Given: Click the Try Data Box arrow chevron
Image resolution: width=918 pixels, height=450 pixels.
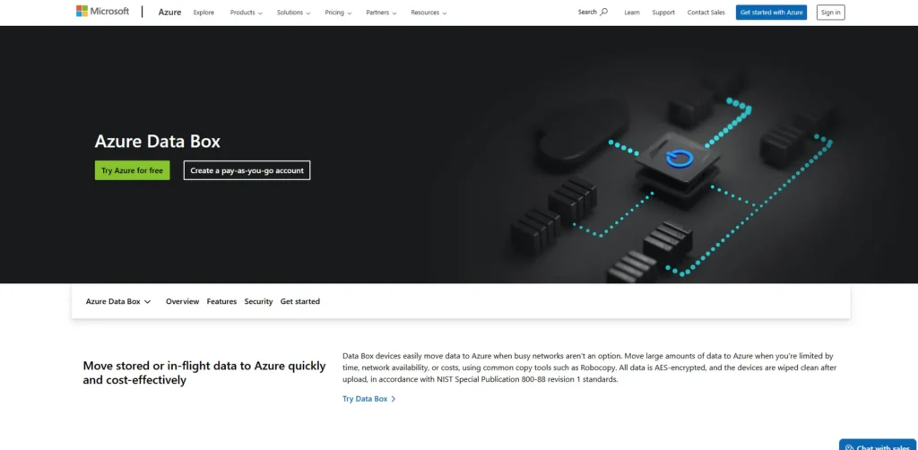Looking at the screenshot, I should pyautogui.click(x=394, y=399).
